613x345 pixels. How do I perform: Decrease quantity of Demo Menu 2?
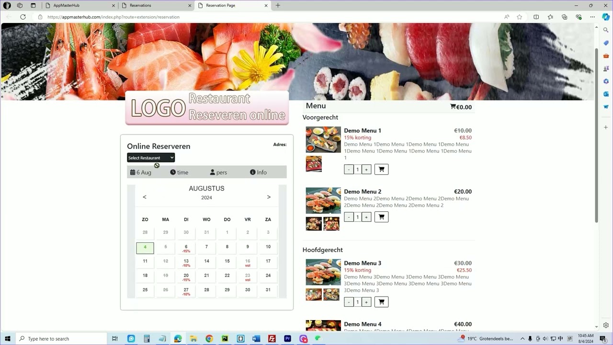pos(349,217)
